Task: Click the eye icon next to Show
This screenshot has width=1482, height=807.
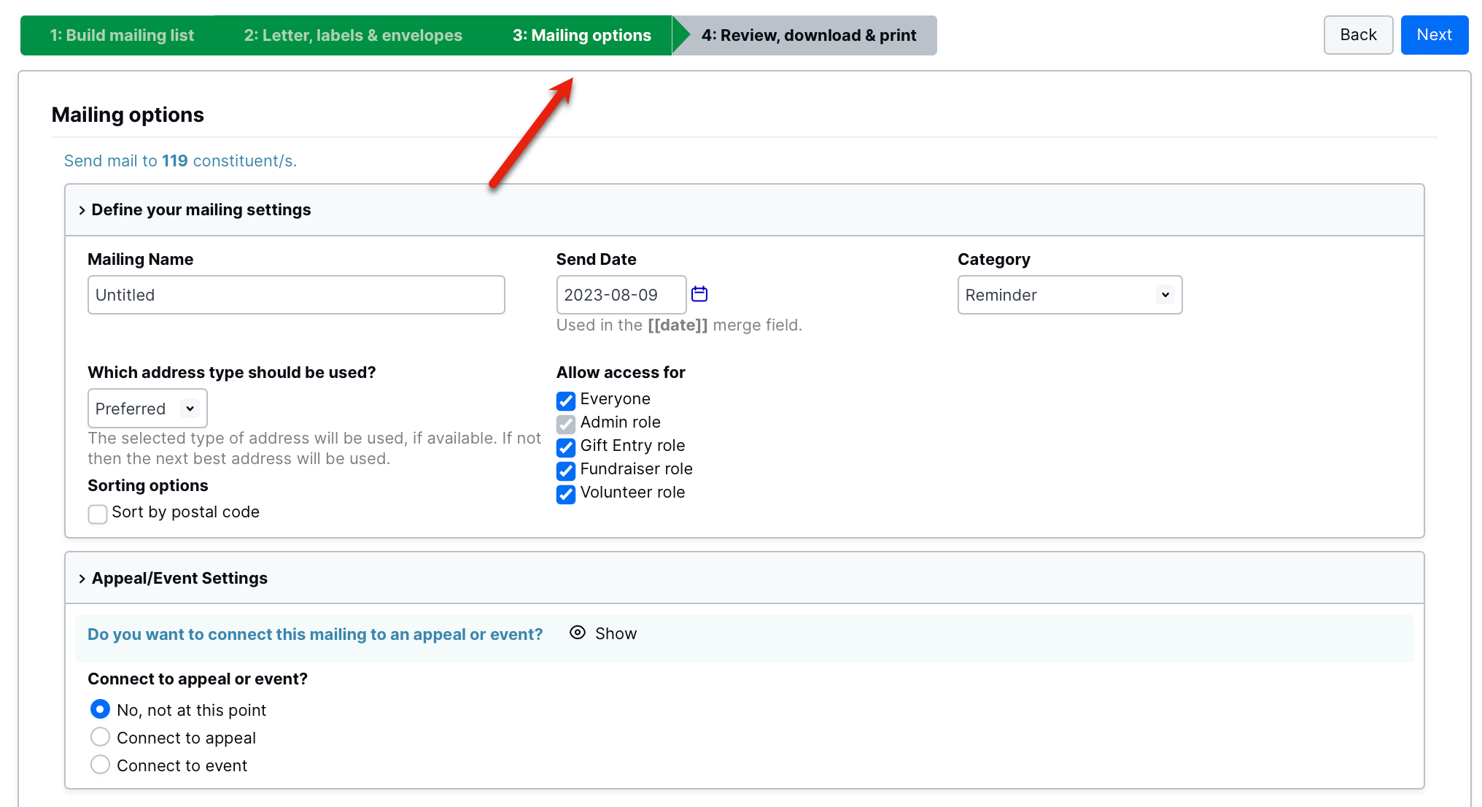Action: [578, 633]
